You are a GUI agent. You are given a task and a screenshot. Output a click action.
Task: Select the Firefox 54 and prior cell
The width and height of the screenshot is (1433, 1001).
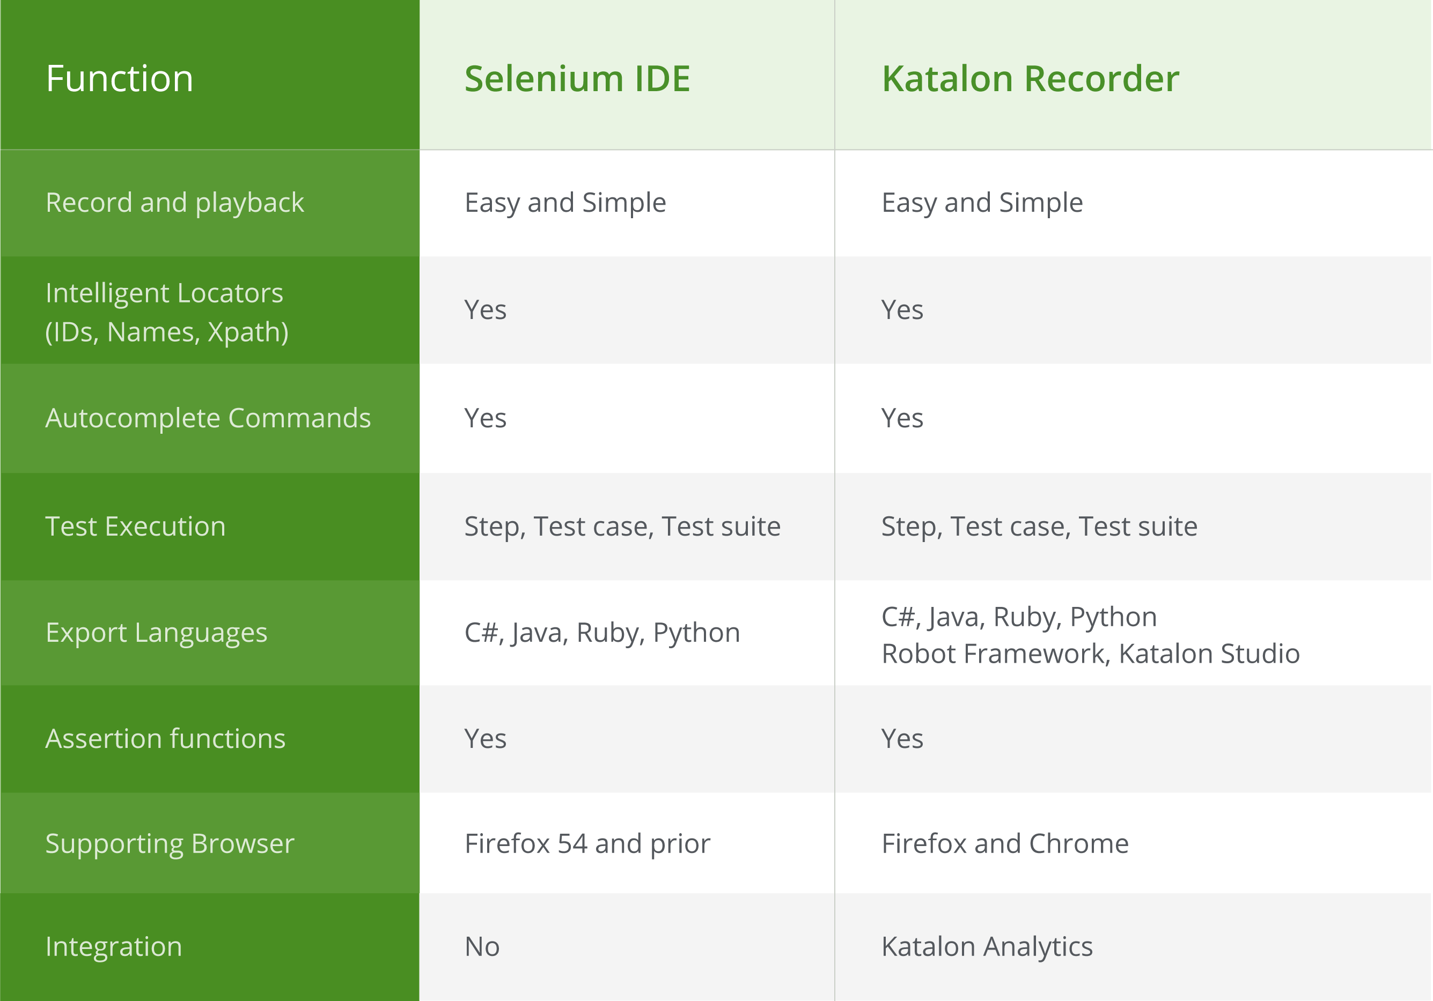point(587,843)
